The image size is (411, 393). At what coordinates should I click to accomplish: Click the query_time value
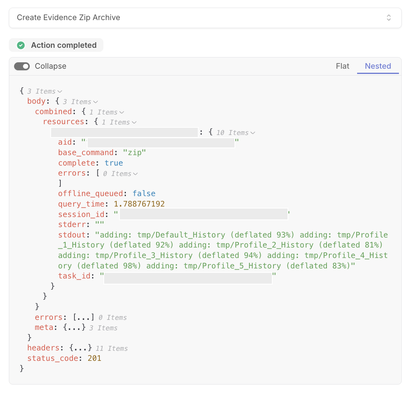[139, 204]
